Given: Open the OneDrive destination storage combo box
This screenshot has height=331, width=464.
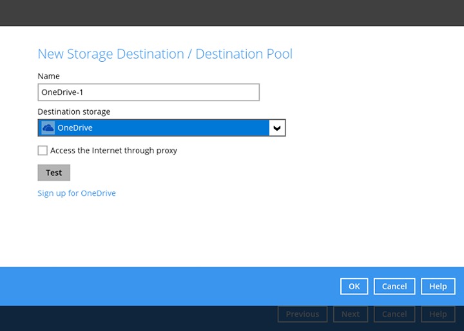Looking at the screenshot, I should [161, 128].
